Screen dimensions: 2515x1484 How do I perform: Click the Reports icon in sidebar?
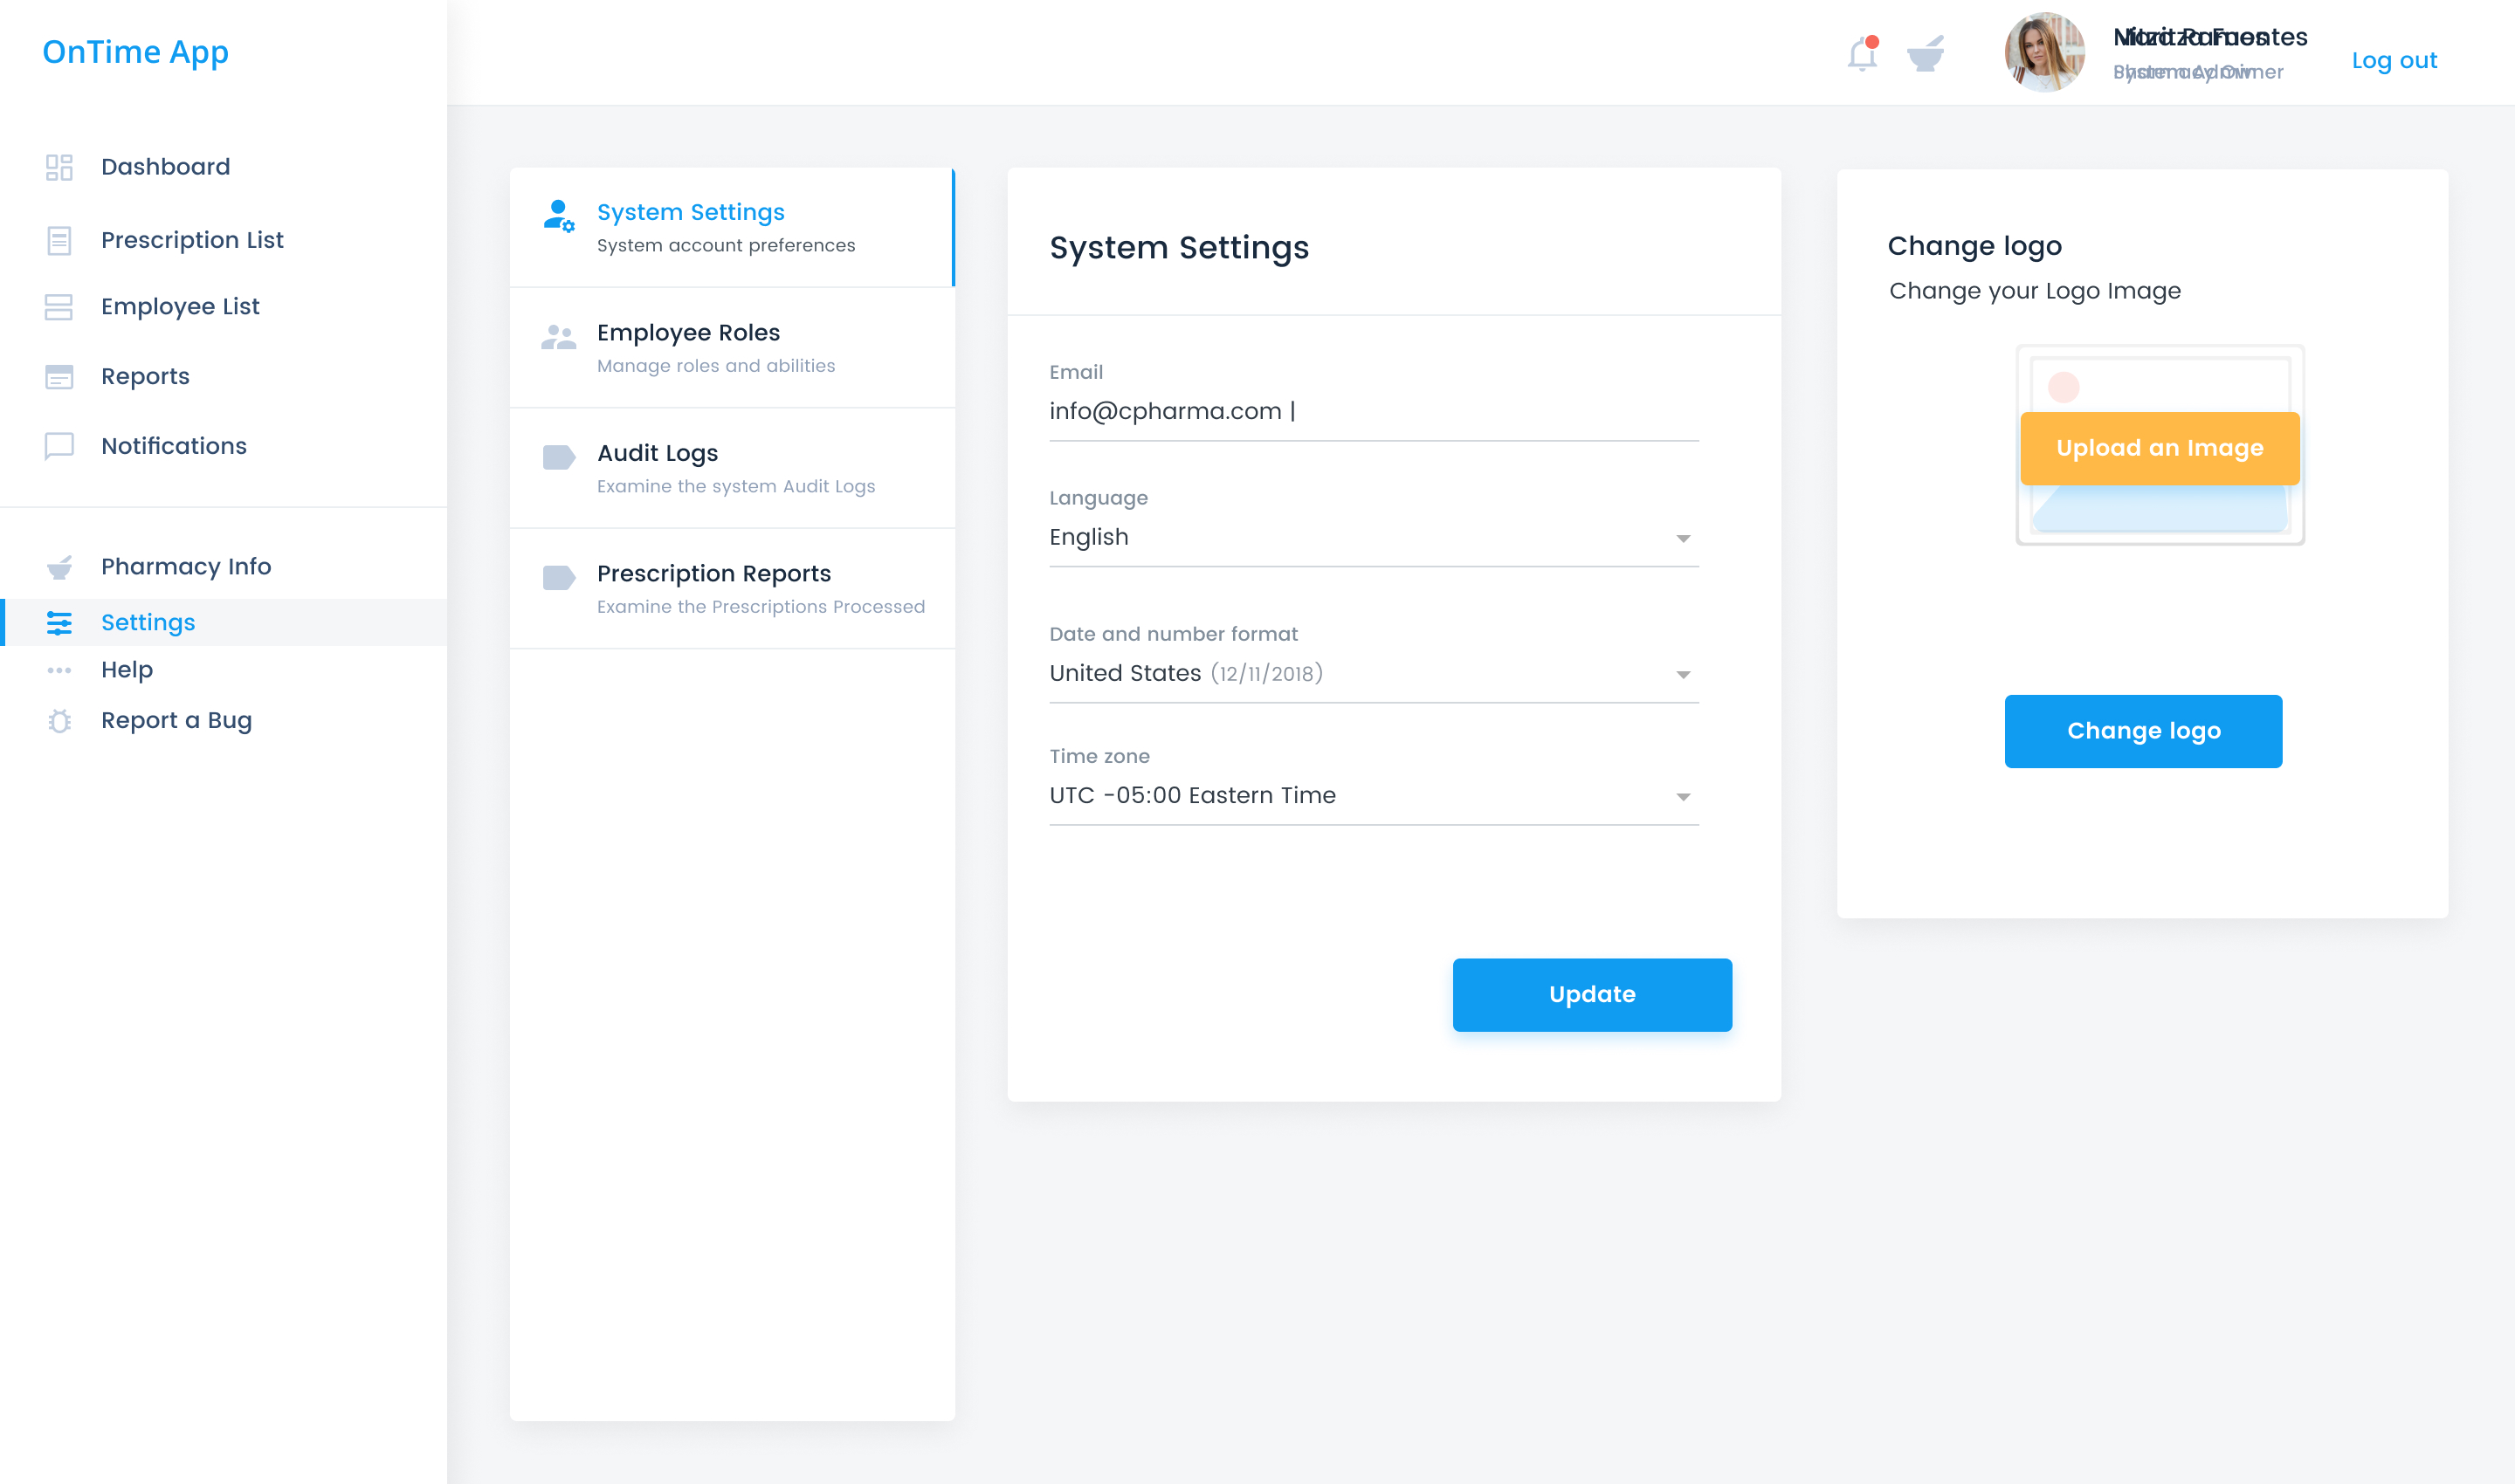59,377
